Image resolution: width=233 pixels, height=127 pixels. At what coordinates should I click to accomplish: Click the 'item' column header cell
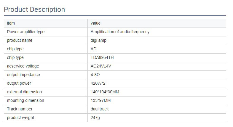(11, 23)
